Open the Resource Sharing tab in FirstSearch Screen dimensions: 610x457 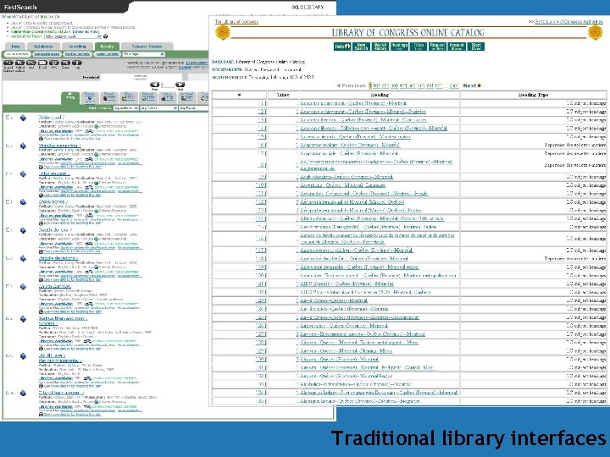pyautogui.click(x=147, y=47)
